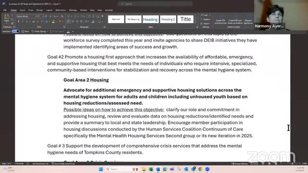Open the Undo Typing history dropdown arrow
Image resolution: width=308 pixels, height=173 pixels.
[x=48, y=31]
